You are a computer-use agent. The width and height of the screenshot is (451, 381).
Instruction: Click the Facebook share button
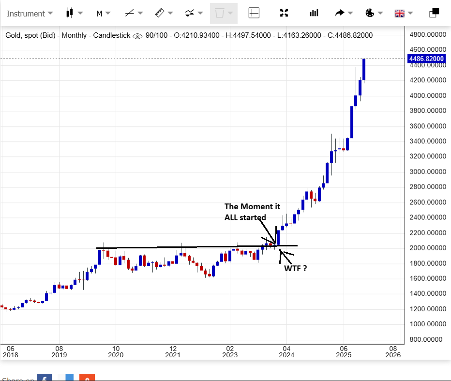point(45,378)
